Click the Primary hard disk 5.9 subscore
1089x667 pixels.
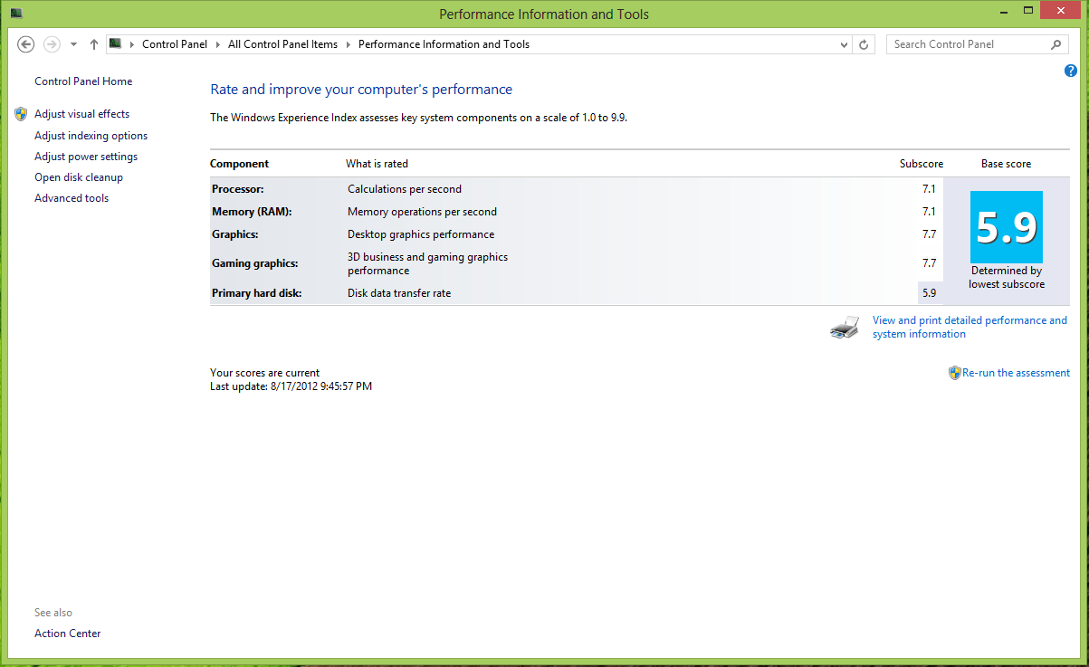929,293
